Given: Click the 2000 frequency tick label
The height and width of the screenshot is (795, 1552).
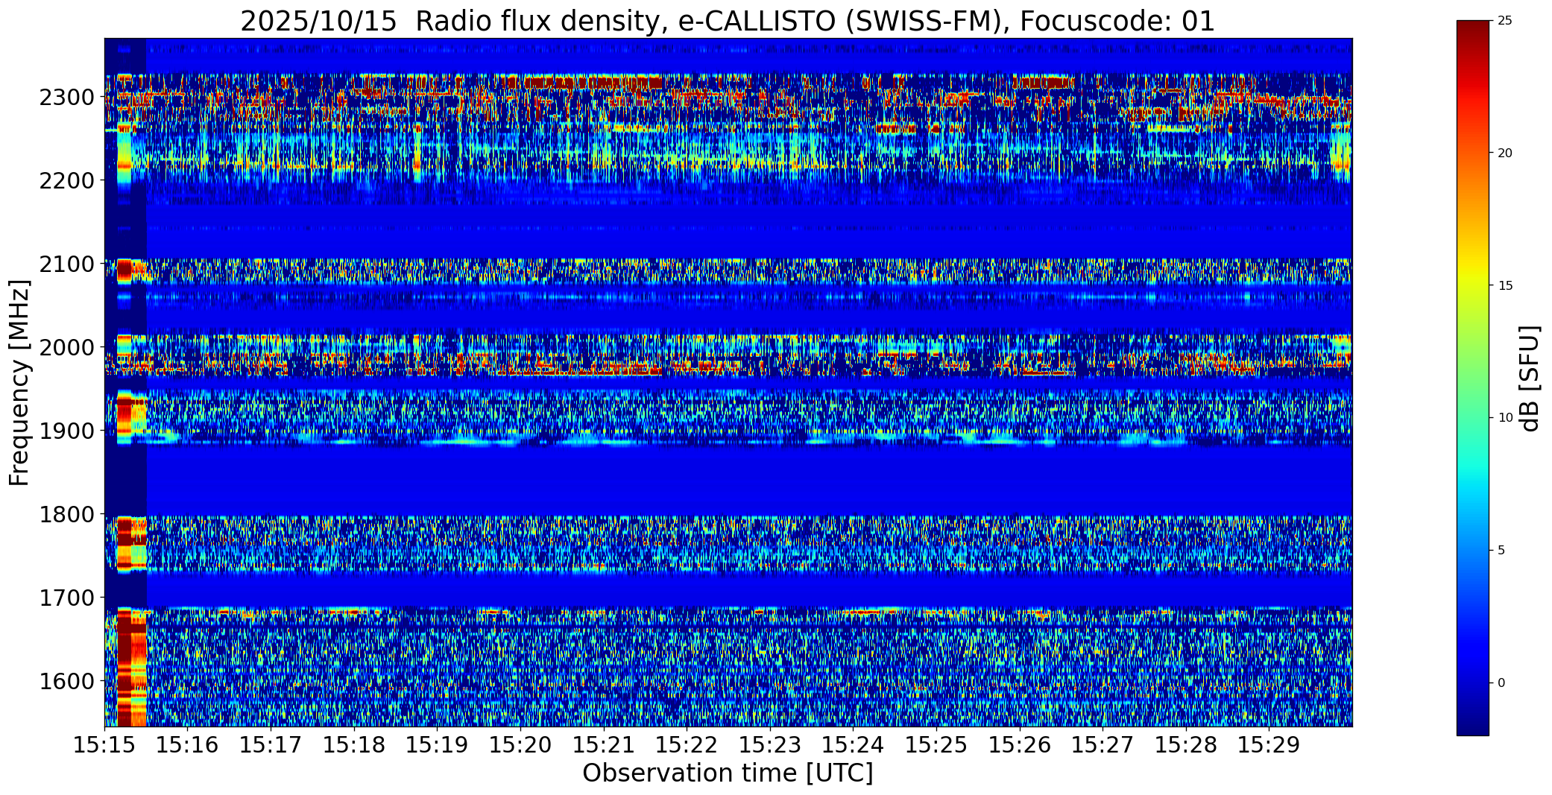Looking at the screenshot, I should click(x=68, y=348).
